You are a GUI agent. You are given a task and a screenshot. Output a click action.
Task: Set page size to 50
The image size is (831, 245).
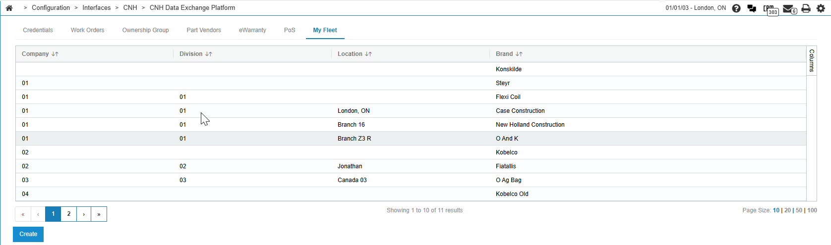click(x=799, y=210)
